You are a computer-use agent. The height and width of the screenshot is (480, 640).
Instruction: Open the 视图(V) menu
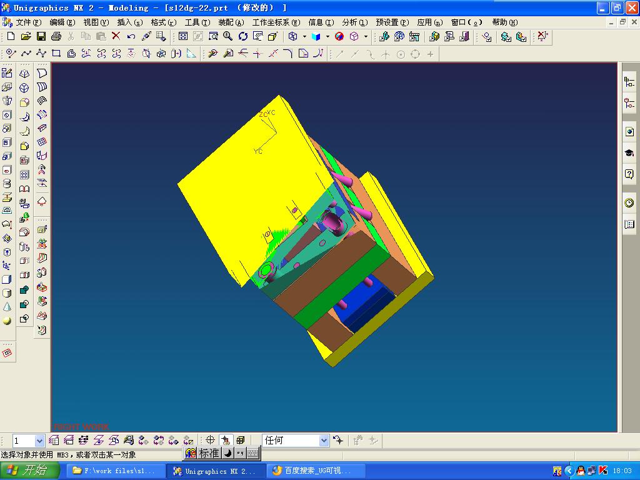coord(96,22)
